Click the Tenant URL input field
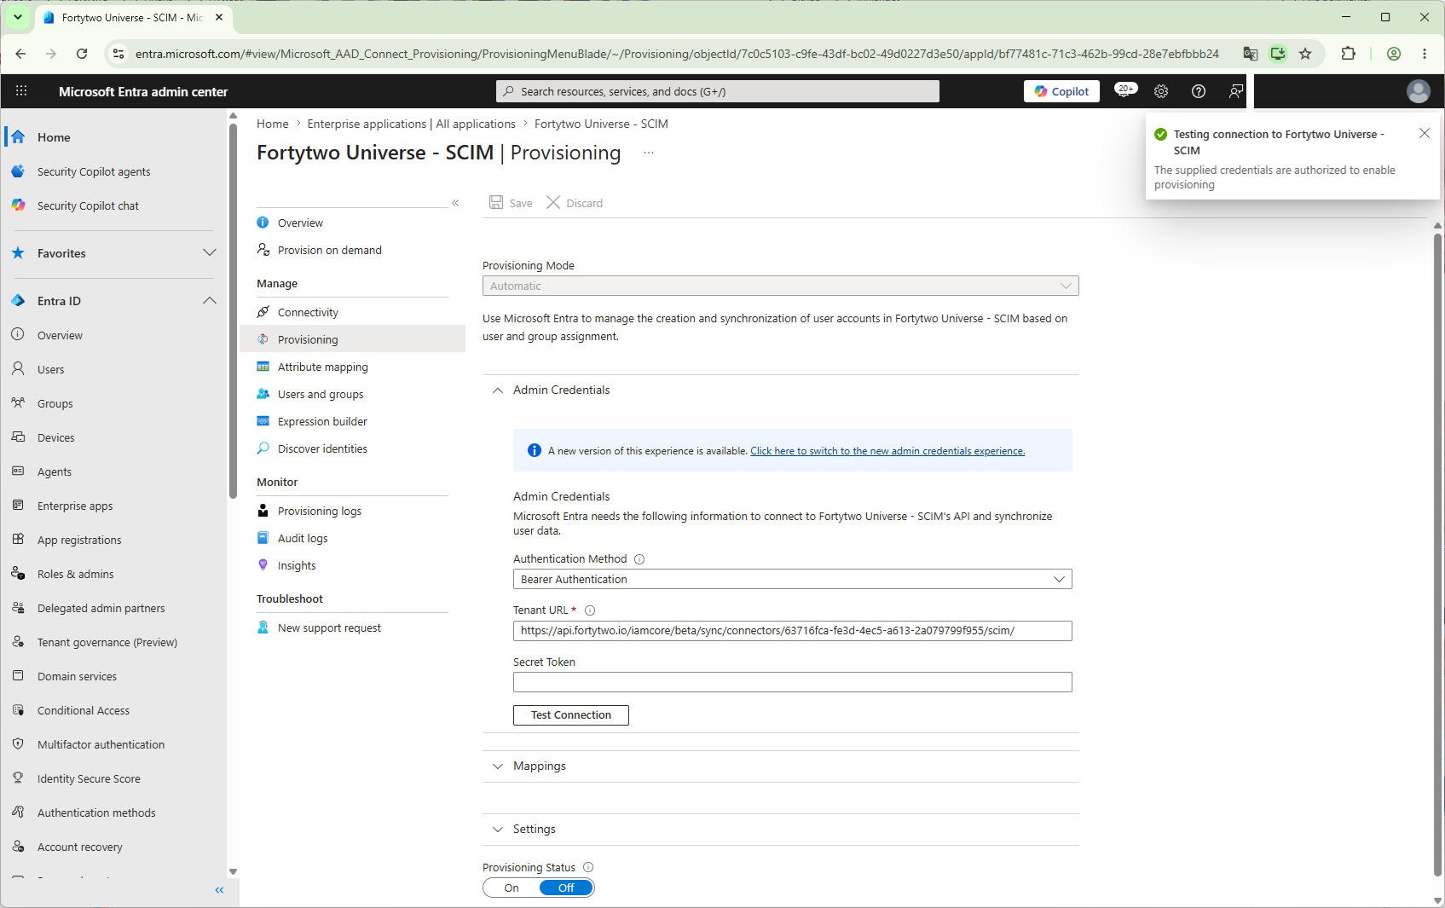The height and width of the screenshot is (908, 1445). click(x=793, y=631)
